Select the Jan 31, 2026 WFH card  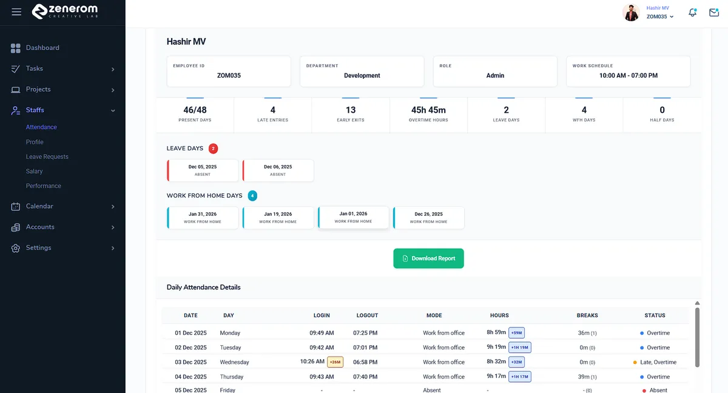(203, 218)
